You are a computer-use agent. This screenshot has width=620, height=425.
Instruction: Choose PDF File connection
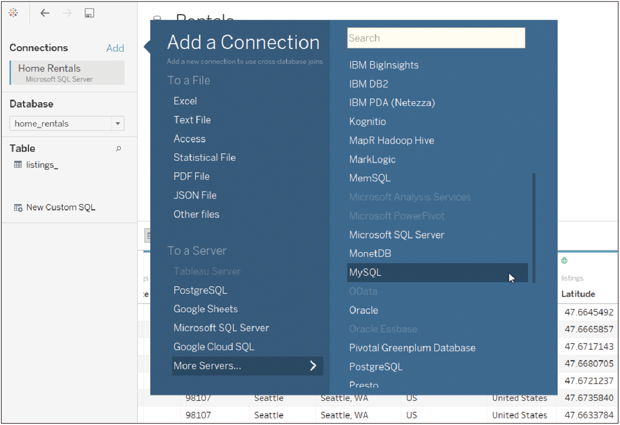point(192,176)
